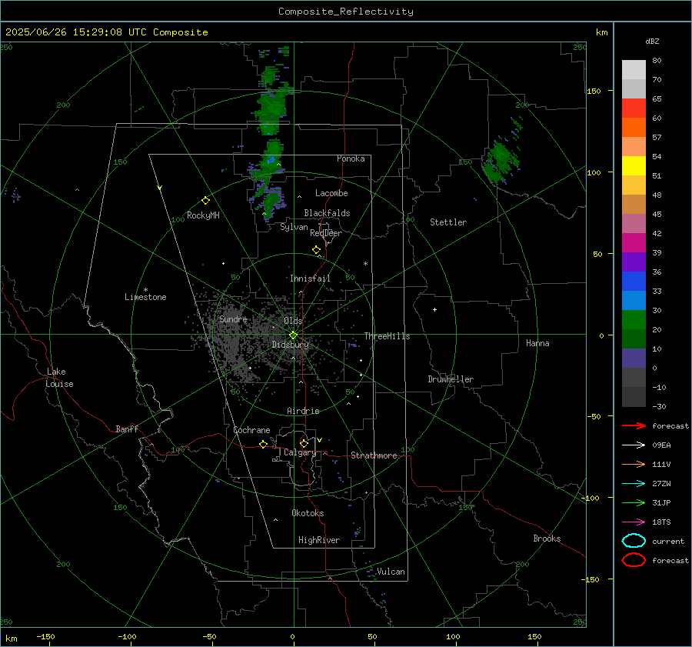The height and width of the screenshot is (647, 692).
Task: Click the Sylvan label on the map
Action: (x=294, y=227)
